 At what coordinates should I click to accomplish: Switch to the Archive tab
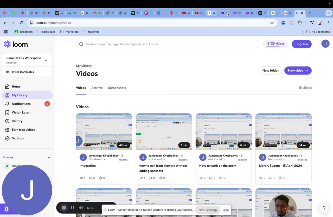97,88
